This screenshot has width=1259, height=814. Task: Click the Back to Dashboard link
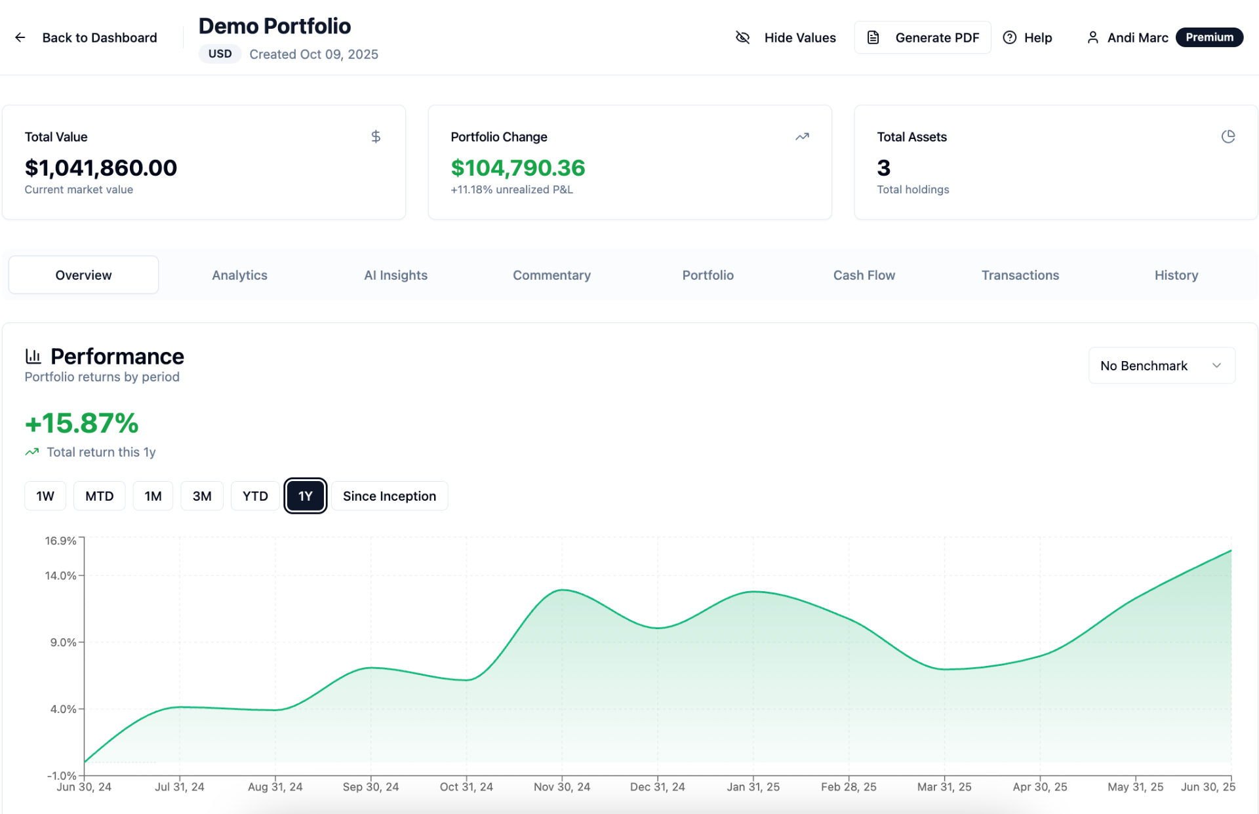(99, 37)
